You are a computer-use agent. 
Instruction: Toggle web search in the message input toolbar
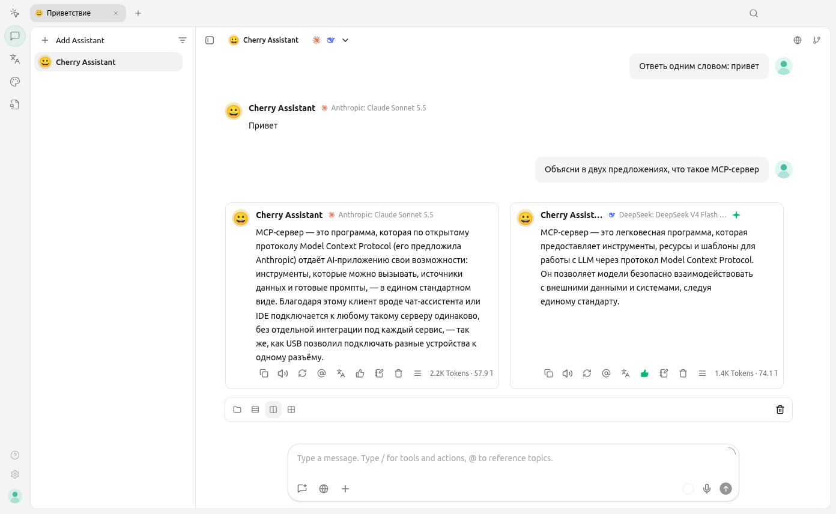[324, 489]
